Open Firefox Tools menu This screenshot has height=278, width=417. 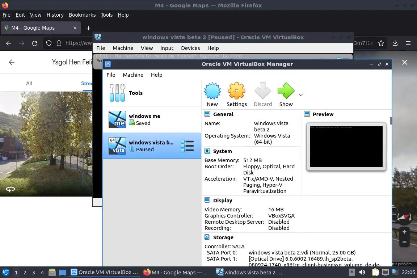coord(107,15)
